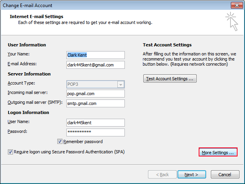The width and height of the screenshot is (245, 184).
Task: Click the Outgoing mail server SMTP field
Action: click(x=95, y=103)
